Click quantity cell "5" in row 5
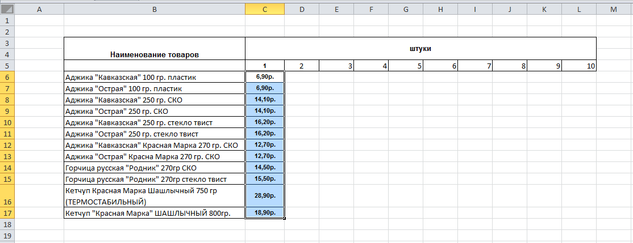 pyautogui.click(x=406, y=66)
